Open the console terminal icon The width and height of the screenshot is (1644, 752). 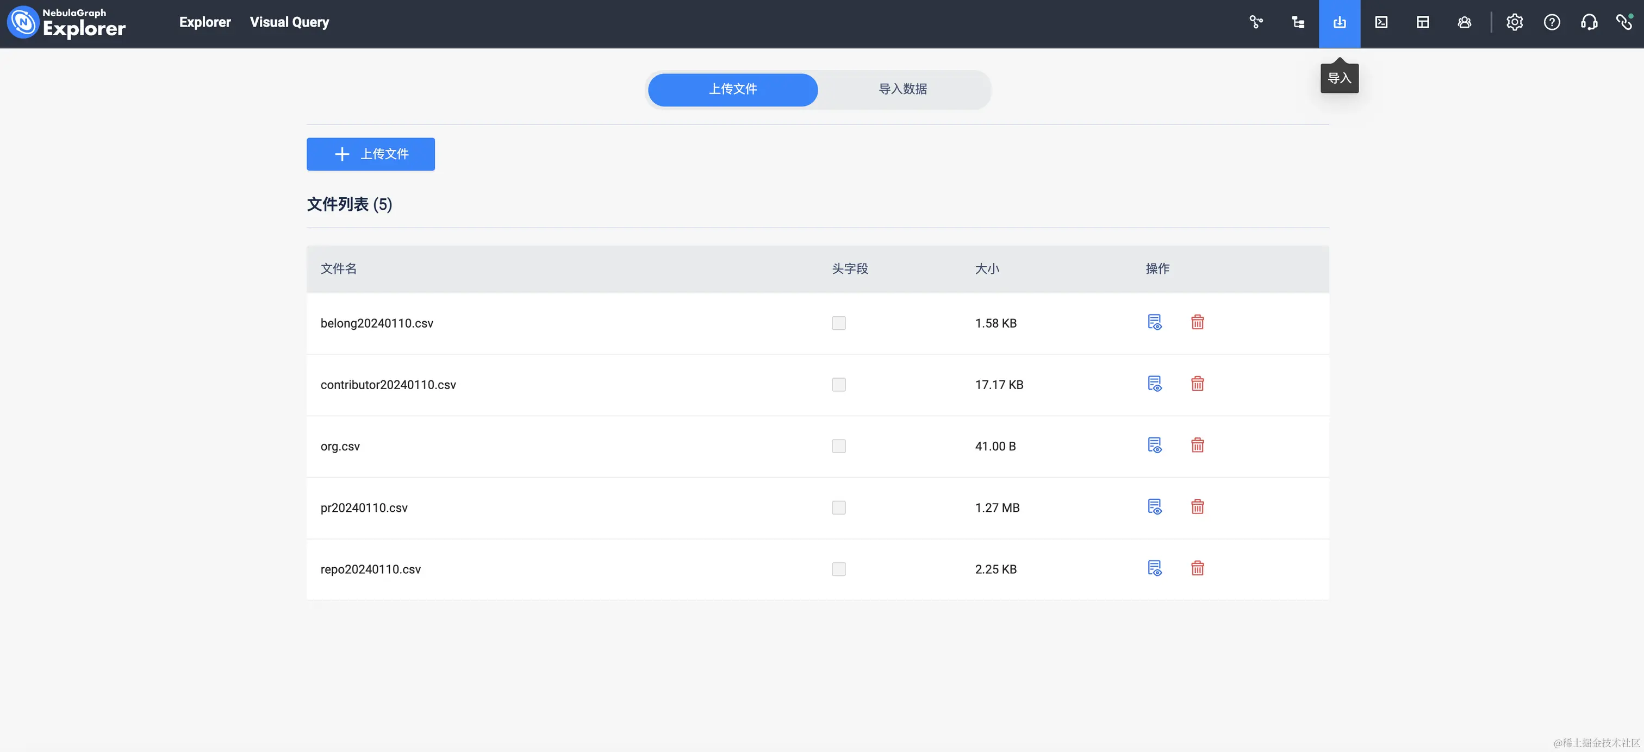pos(1381,22)
